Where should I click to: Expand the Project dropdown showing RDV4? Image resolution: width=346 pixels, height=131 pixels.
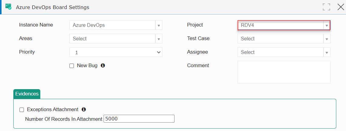[x=327, y=25]
